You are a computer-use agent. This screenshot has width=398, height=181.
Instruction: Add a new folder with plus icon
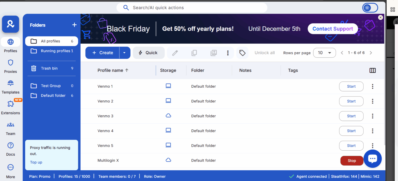[74, 25]
